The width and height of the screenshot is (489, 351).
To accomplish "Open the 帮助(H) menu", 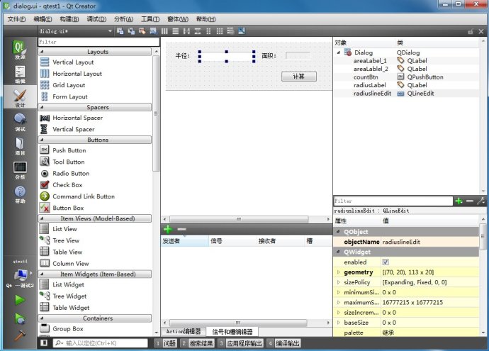I will (x=206, y=19).
